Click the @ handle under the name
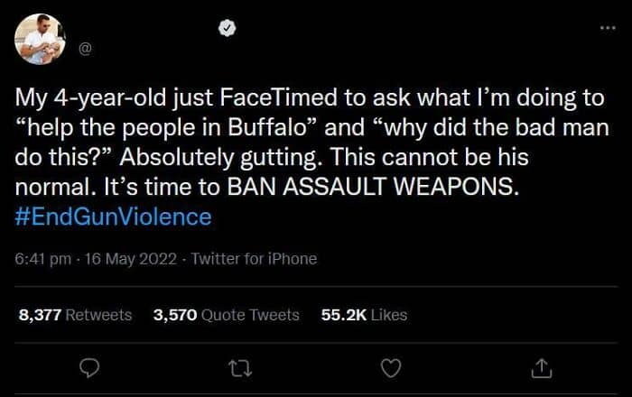The width and height of the screenshot is (632, 397). [86, 51]
